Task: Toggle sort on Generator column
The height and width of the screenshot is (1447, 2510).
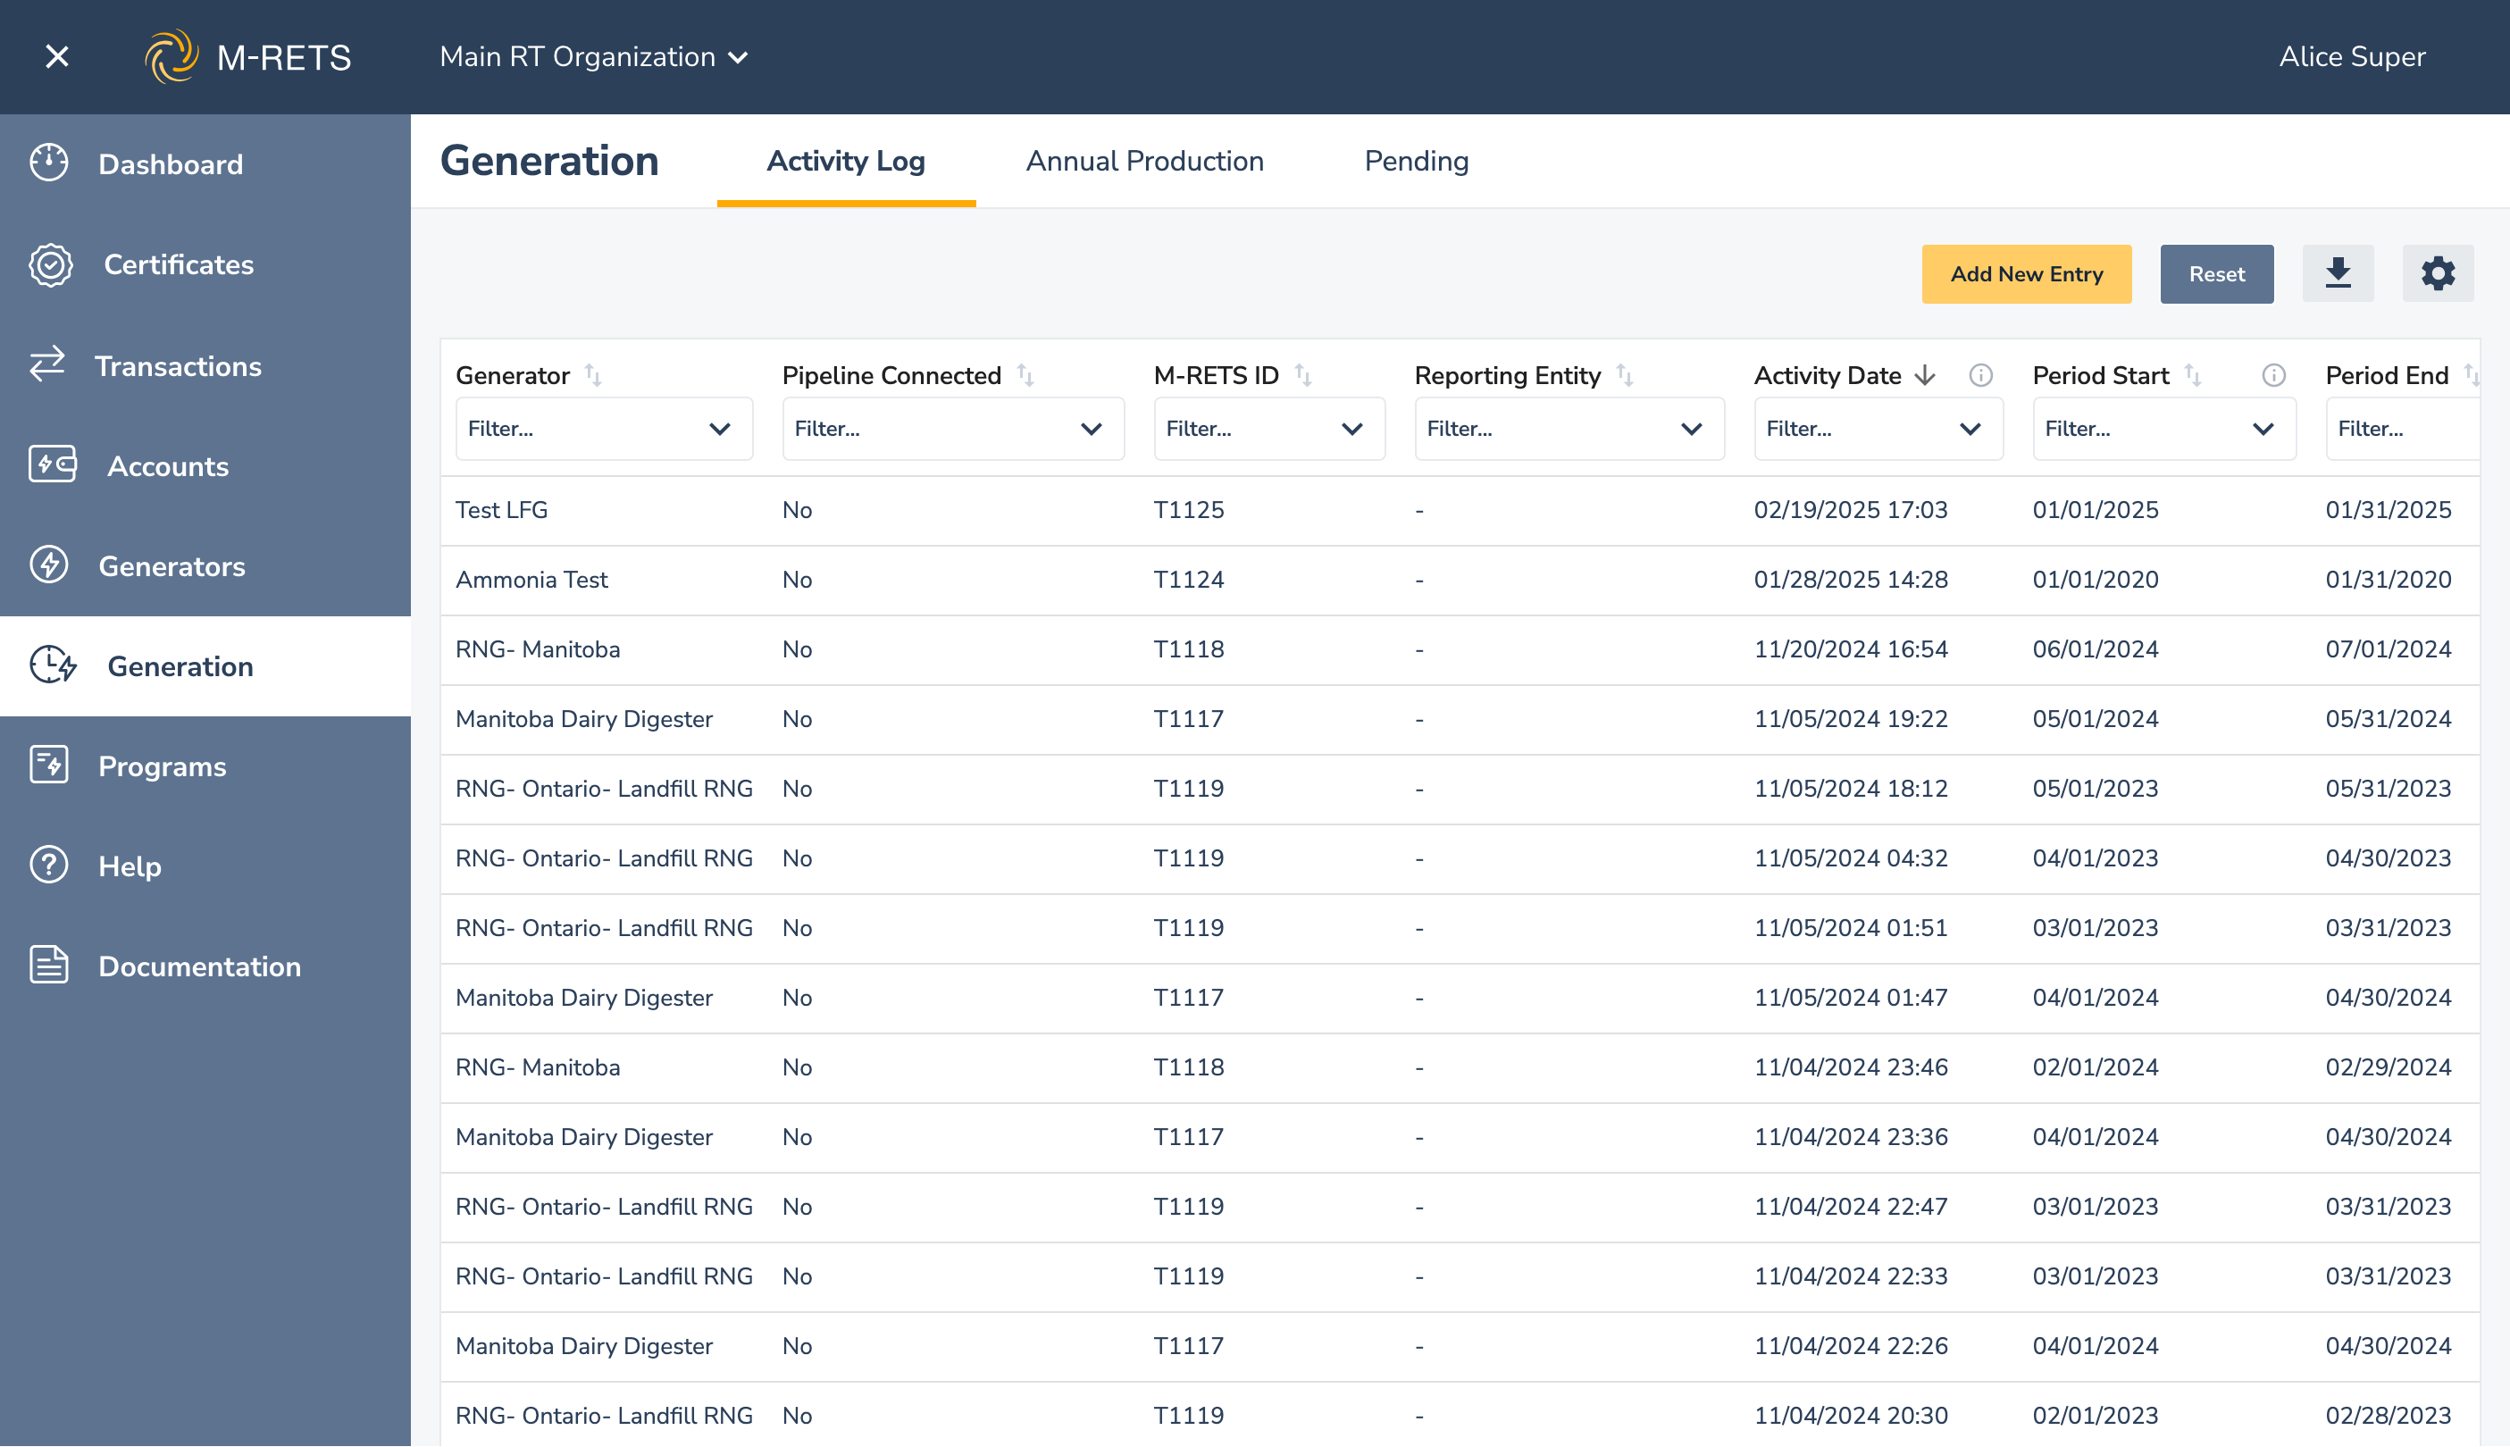Action: 593,374
